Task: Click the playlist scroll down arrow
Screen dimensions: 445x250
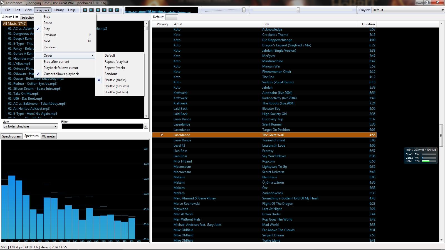Action: [441, 240]
